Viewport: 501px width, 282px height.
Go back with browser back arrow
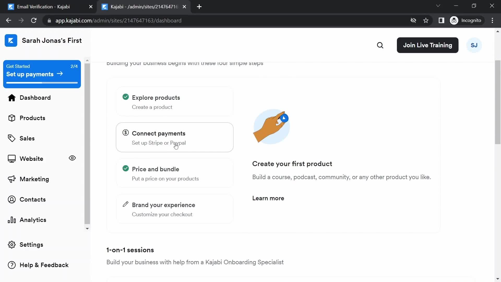point(9,20)
